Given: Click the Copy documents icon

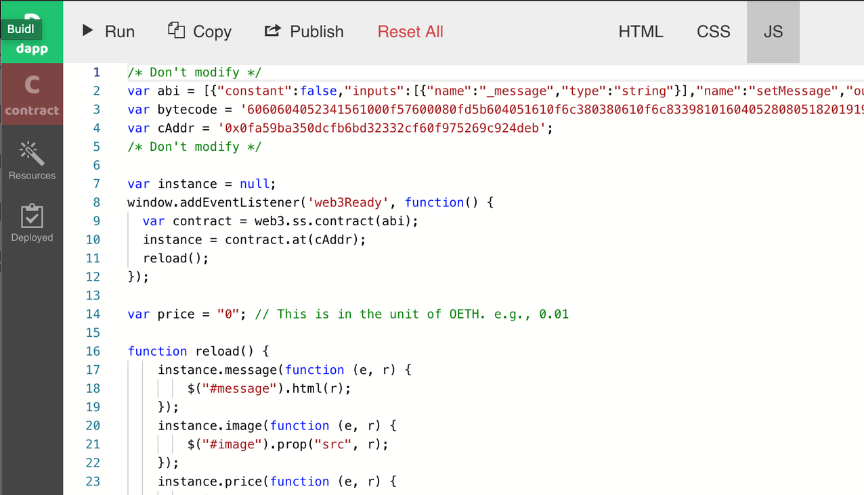Looking at the screenshot, I should (176, 30).
